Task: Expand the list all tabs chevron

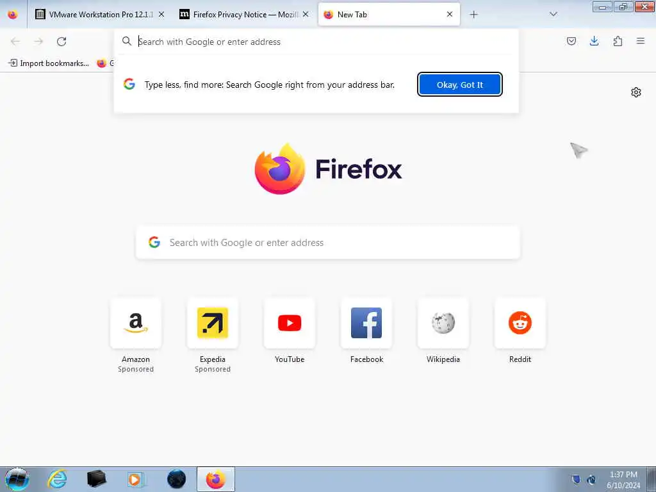Action: pos(553,14)
